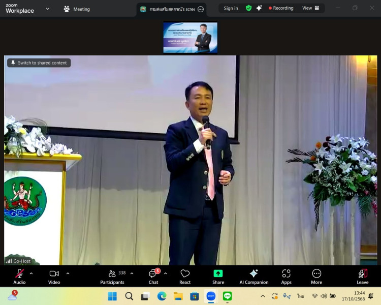Click the Sign in button
This screenshot has width=381, height=305.
(231, 8)
